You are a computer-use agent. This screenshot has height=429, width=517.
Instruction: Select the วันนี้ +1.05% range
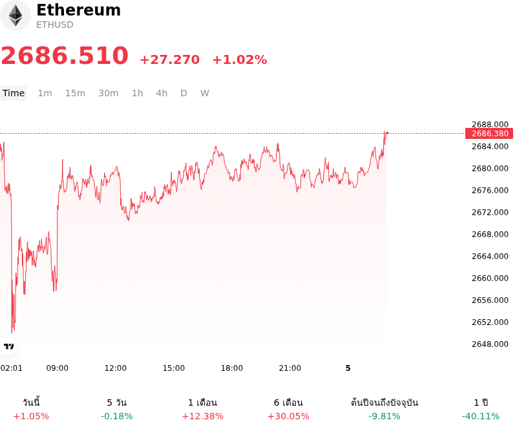coord(31,410)
